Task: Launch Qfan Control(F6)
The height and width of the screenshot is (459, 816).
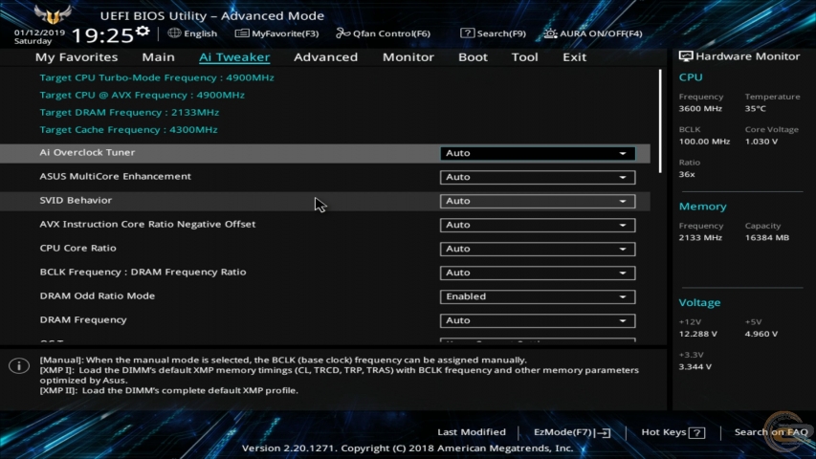Action: [x=383, y=33]
